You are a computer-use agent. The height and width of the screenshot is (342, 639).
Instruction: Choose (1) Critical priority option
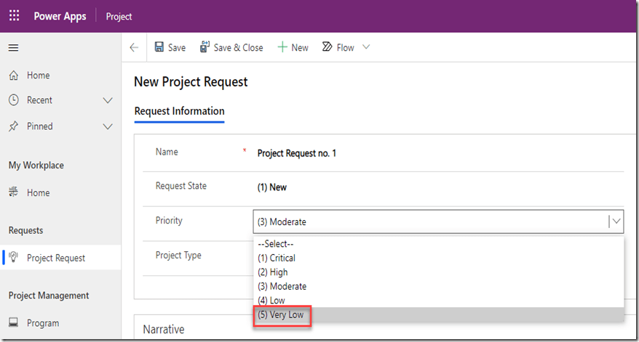[277, 258]
